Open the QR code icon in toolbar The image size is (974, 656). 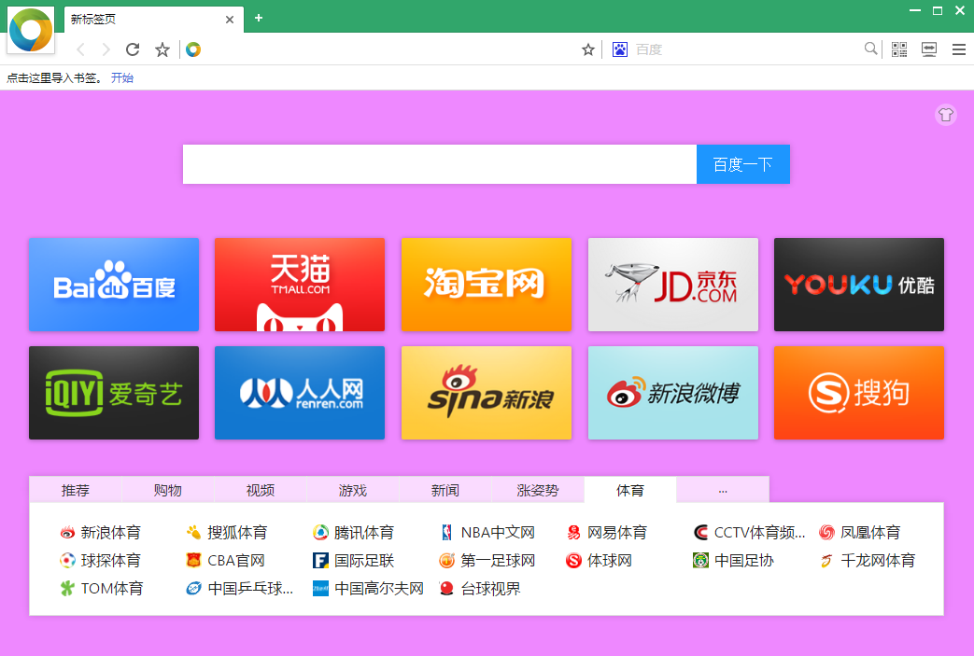pos(899,49)
